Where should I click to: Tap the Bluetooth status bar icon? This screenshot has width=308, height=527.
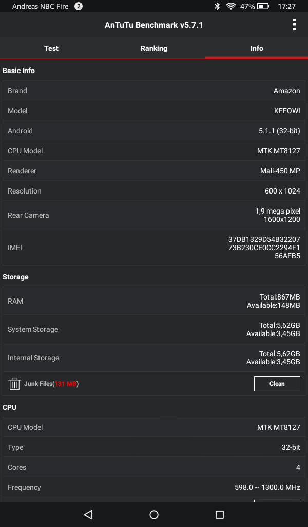[217, 6]
